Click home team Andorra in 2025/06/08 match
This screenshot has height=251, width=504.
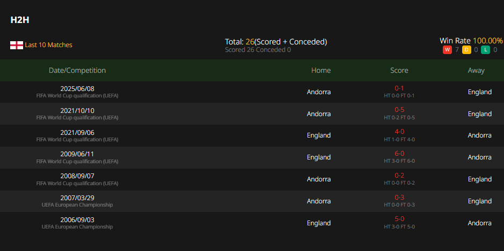(319, 92)
